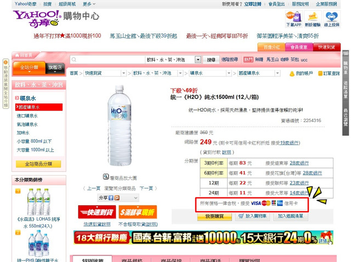Click the 滿額享現折 orange badge
Viewport: 351px width, 262px height.
[138, 212]
